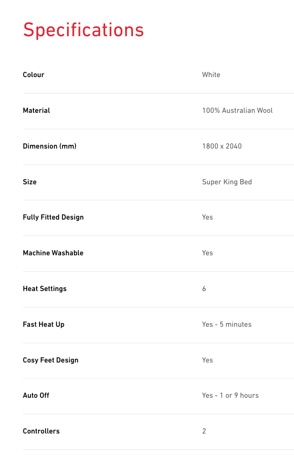Click the 100% Australian Wool value
The image size is (294, 473).
(x=237, y=110)
